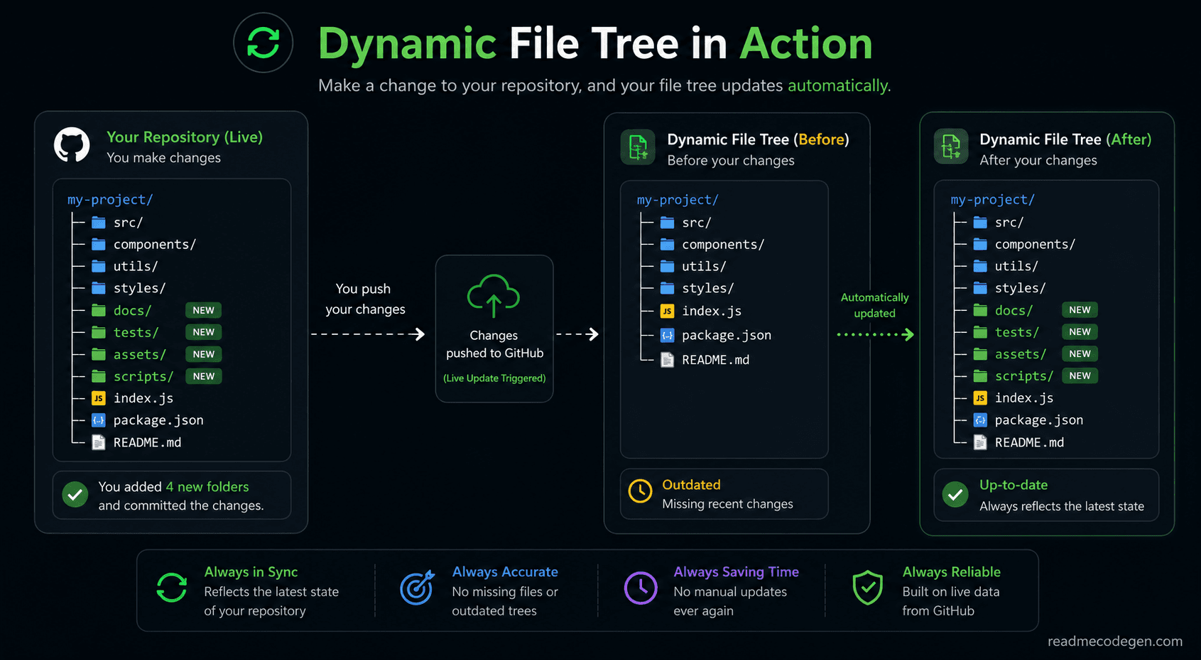
Task: Click the green docs/ folder icon in Your Repository
Action: (99, 311)
